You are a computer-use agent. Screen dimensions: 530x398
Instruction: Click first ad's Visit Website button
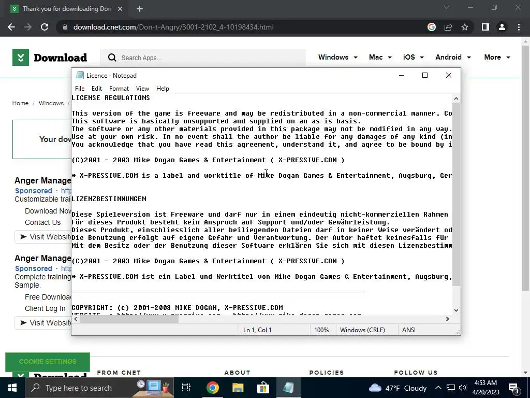click(43, 237)
